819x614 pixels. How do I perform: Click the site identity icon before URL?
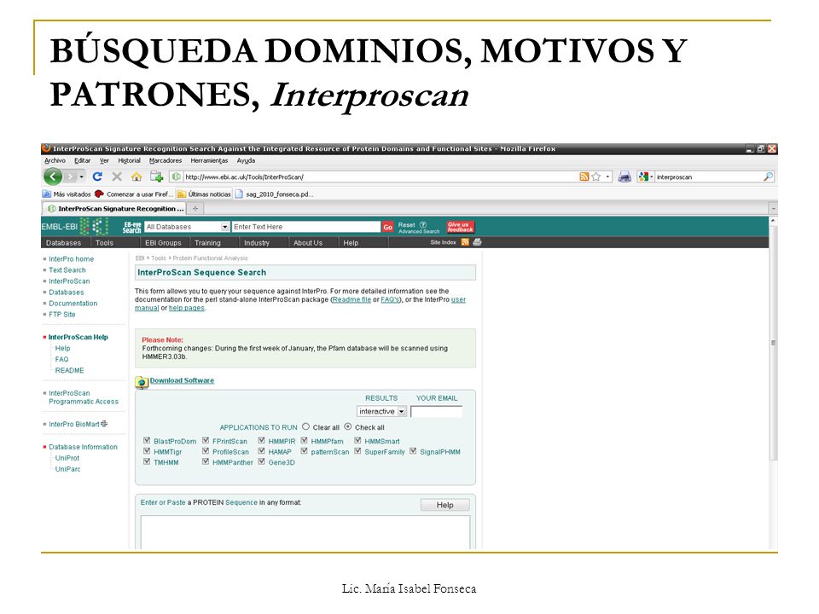pos(177,177)
